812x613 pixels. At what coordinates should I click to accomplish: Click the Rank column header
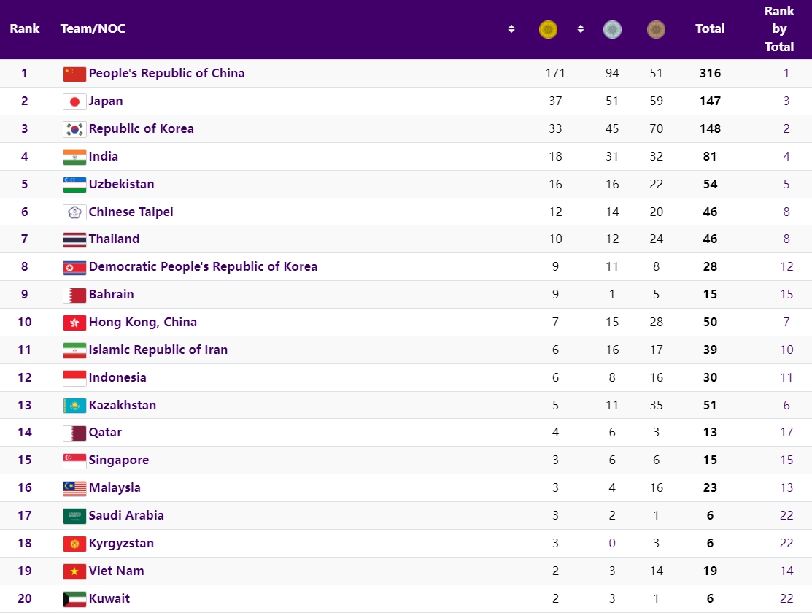[25, 28]
